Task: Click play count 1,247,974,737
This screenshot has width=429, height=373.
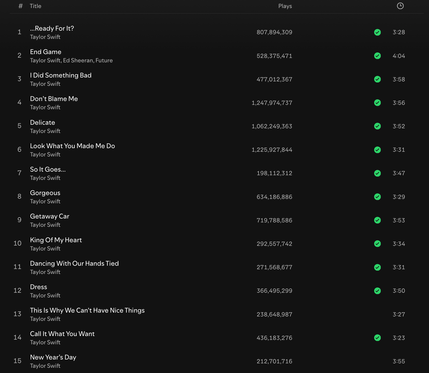Action: [272, 103]
